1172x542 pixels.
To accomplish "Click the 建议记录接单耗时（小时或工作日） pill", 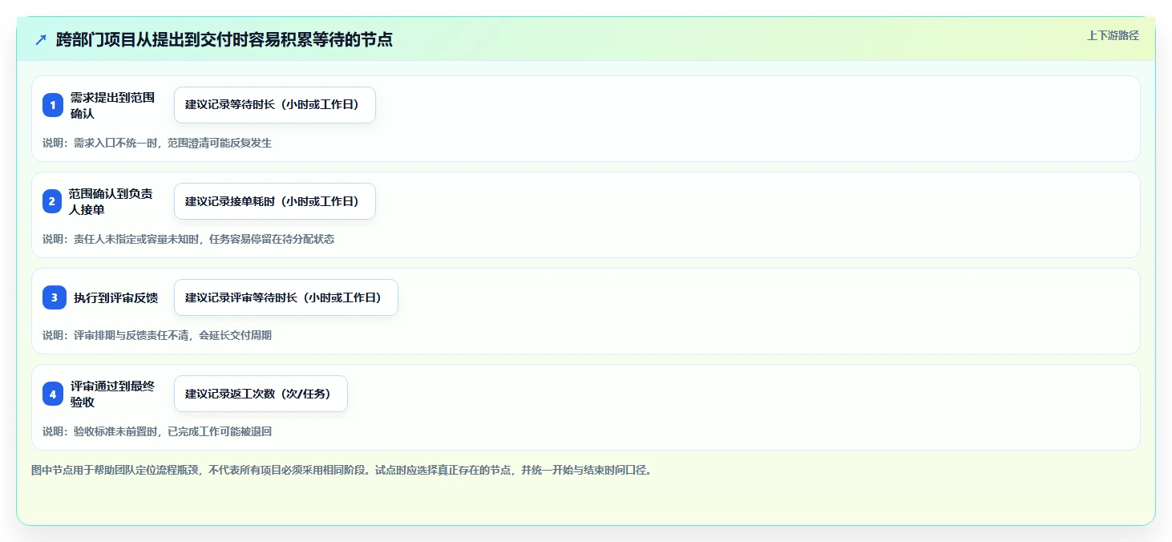I will pyautogui.click(x=275, y=201).
